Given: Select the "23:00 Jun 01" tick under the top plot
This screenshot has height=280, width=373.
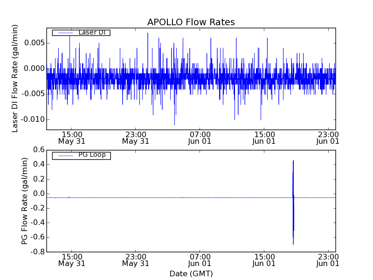Looking at the screenshot, I should (x=328, y=137).
